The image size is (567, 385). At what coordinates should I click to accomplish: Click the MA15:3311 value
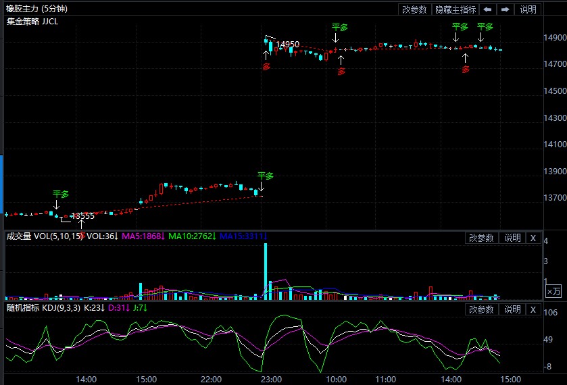pos(243,236)
